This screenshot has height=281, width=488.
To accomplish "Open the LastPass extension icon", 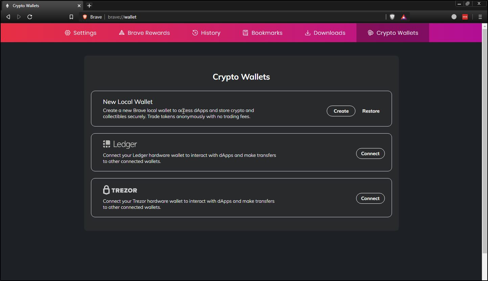I will click(x=465, y=17).
